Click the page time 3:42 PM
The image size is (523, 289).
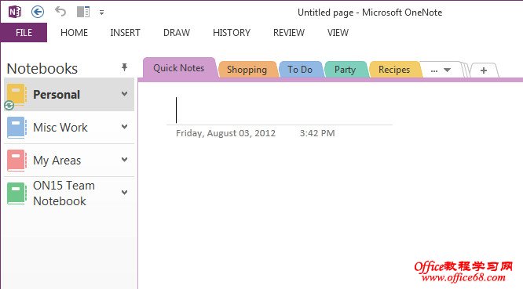click(x=317, y=133)
